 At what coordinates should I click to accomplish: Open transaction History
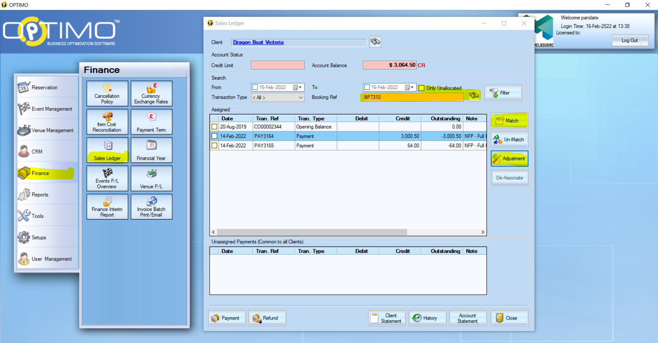click(x=427, y=318)
